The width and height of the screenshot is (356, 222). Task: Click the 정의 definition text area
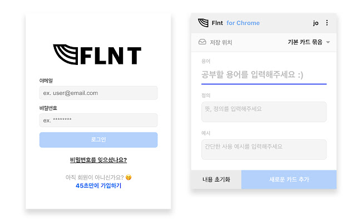point(264,112)
